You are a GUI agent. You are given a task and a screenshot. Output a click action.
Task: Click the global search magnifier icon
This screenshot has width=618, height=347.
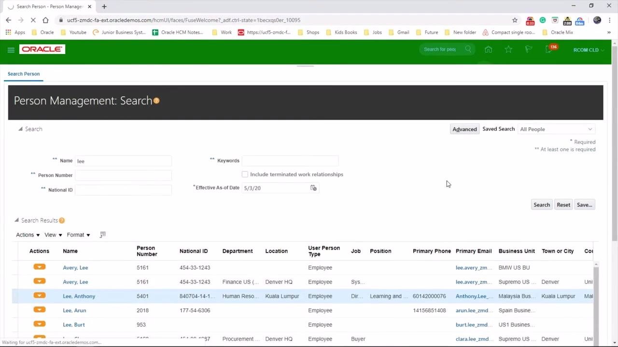tap(468, 49)
